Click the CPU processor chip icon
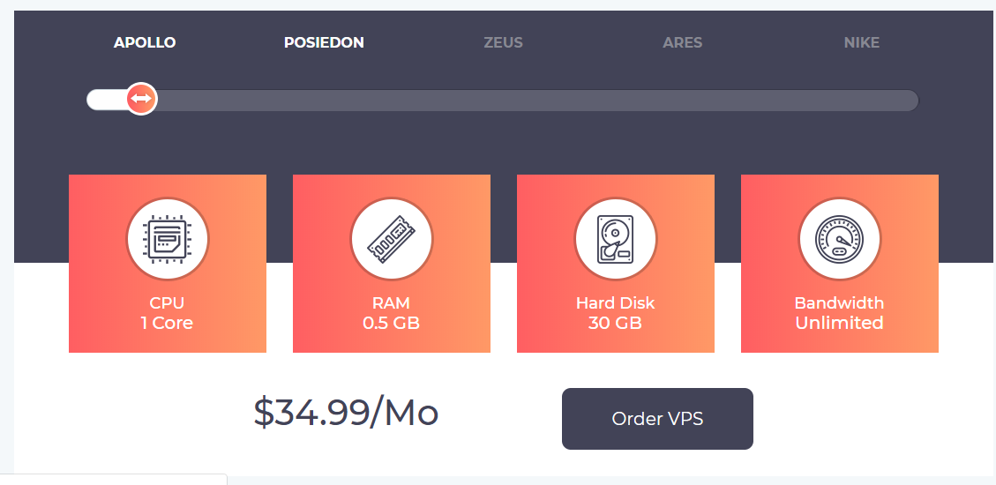The image size is (996, 485). [168, 238]
